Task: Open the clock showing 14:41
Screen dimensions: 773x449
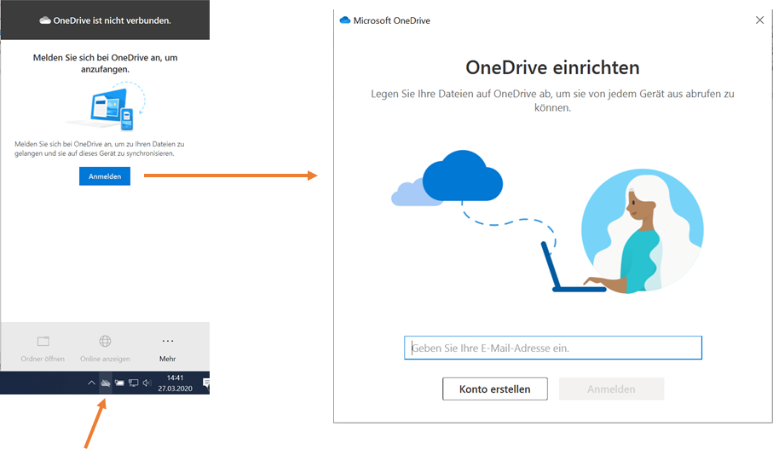Action: pos(175,378)
